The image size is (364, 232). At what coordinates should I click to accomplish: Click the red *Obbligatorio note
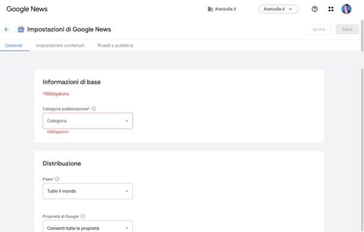point(55,94)
